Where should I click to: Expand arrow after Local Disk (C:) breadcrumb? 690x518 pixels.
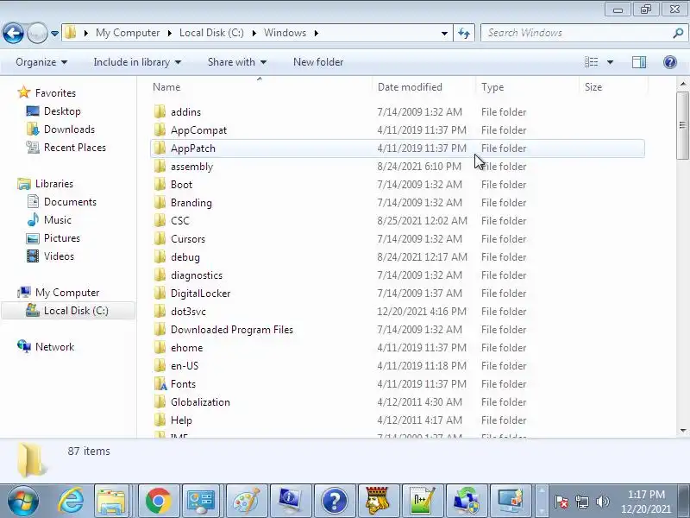pos(254,33)
